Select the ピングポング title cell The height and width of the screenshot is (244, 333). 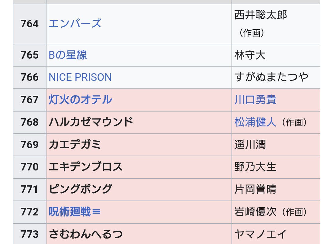[80, 189]
